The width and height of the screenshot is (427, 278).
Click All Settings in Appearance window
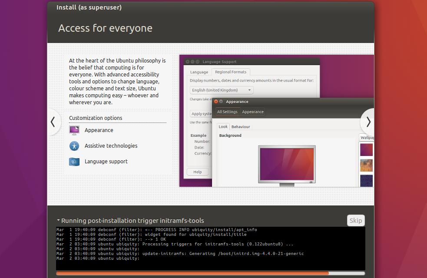pos(227,112)
